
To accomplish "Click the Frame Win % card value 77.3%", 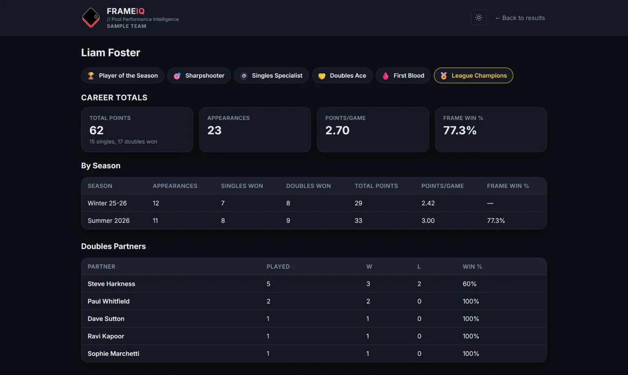I will coord(460,130).
